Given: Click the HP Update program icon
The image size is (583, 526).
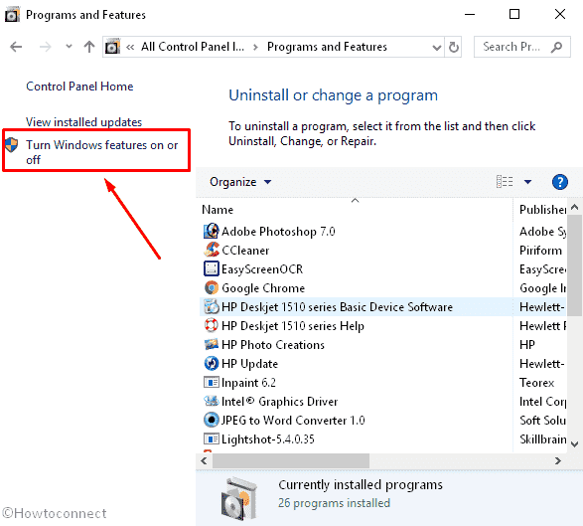Looking at the screenshot, I should (212, 363).
